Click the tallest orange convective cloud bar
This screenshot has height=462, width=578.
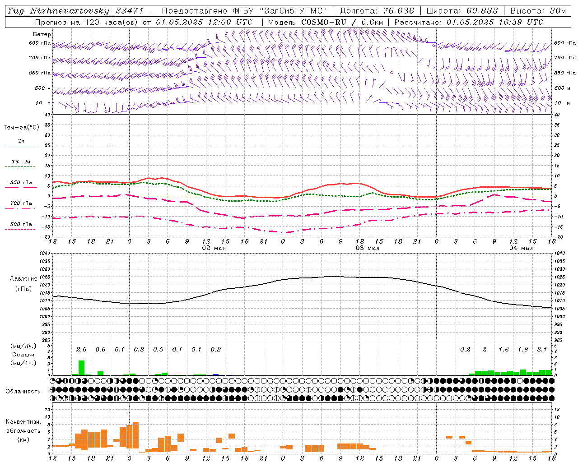[x=135, y=435]
